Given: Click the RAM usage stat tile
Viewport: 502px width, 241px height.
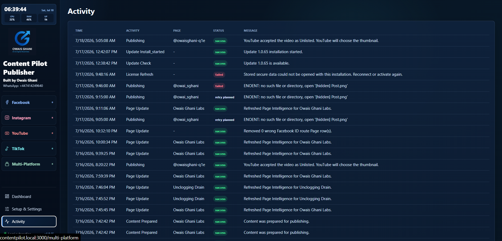Looking at the screenshot, I should tap(29, 18).
